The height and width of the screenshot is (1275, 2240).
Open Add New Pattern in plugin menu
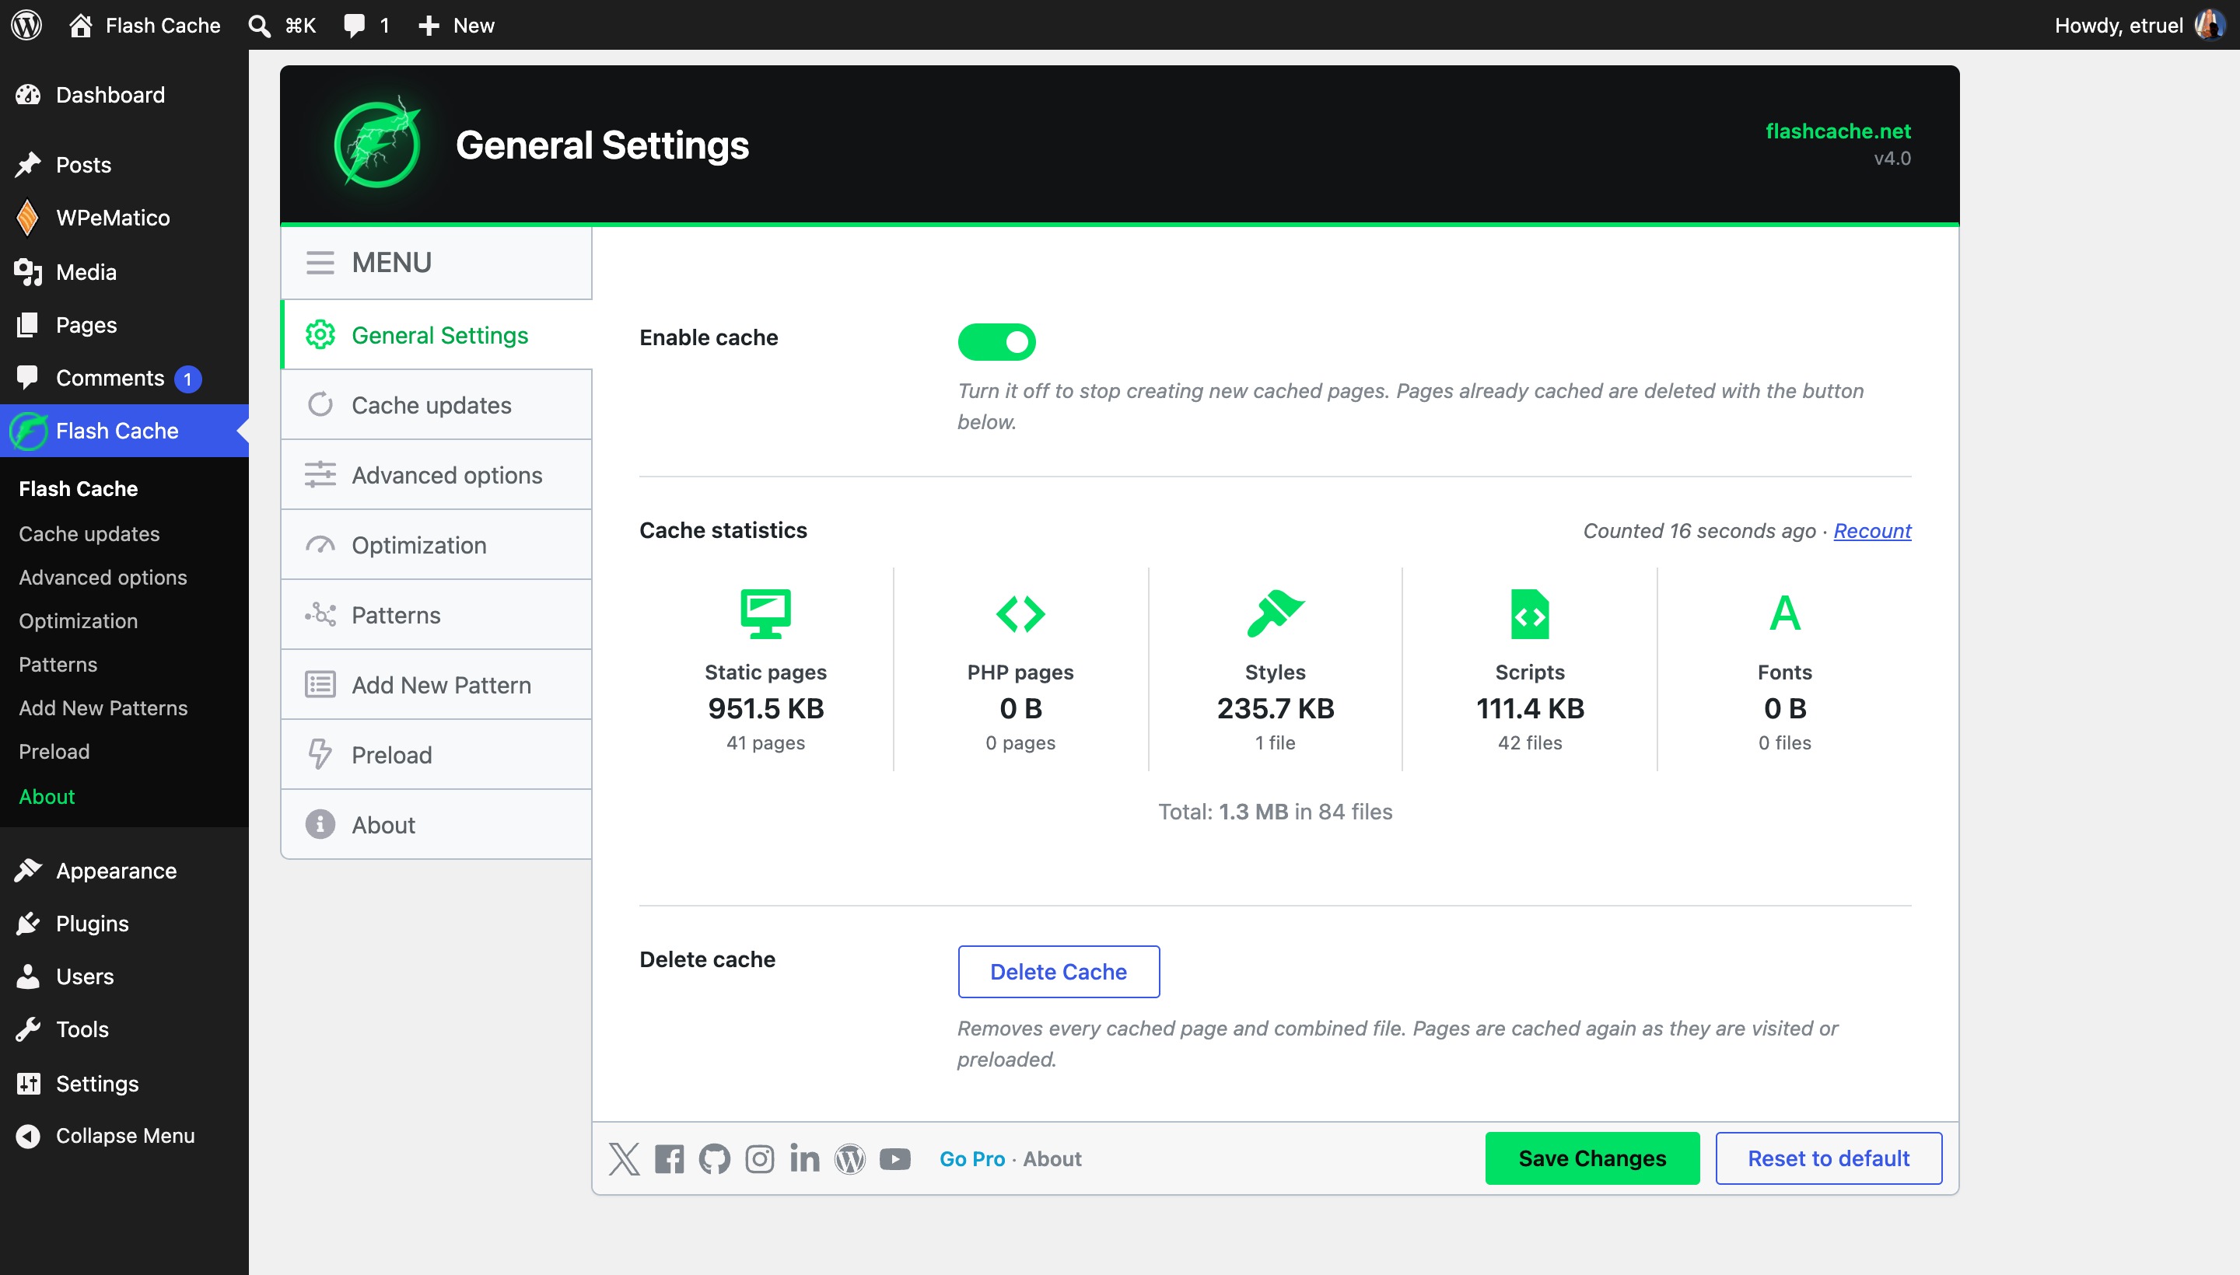click(436, 685)
